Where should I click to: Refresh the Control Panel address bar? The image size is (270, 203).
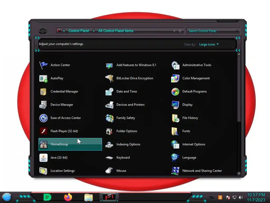click(x=180, y=31)
